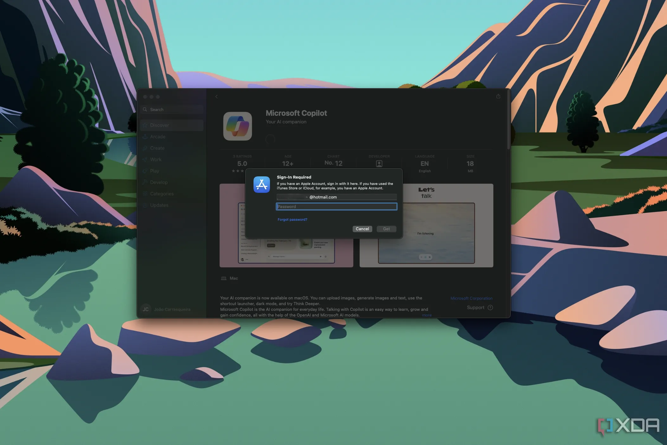The image size is (667, 445).
Task: Click the Microsoft Copilot app icon
Action: coord(238,126)
